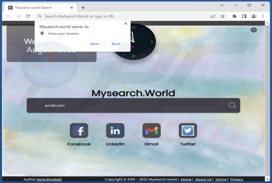The image size is (272, 183).
Task: Open page settings with the gear icon
Action: tap(254, 30)
